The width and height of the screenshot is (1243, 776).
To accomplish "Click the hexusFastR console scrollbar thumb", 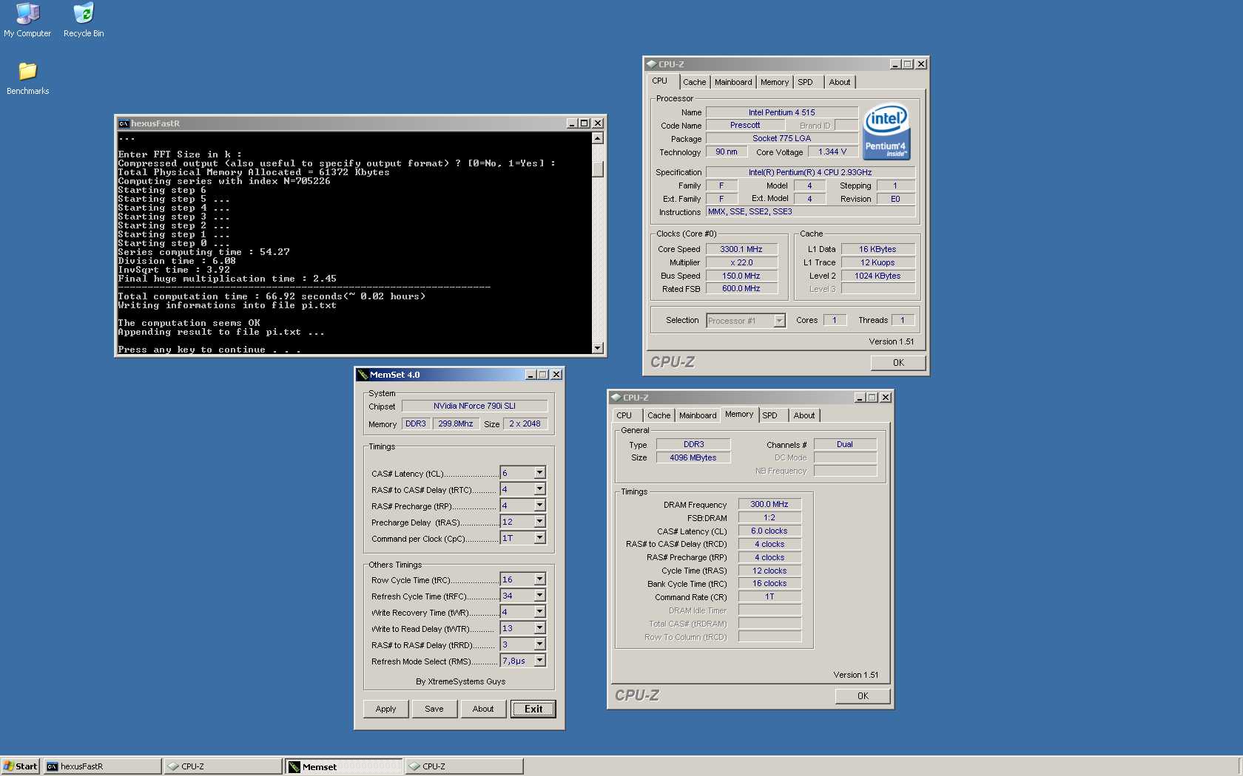I will pos(598,169).
